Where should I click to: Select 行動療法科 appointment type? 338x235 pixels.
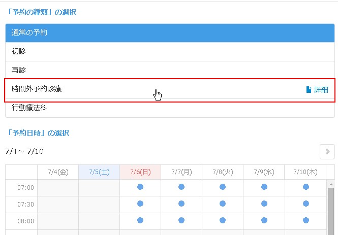(x=170, y=108)
